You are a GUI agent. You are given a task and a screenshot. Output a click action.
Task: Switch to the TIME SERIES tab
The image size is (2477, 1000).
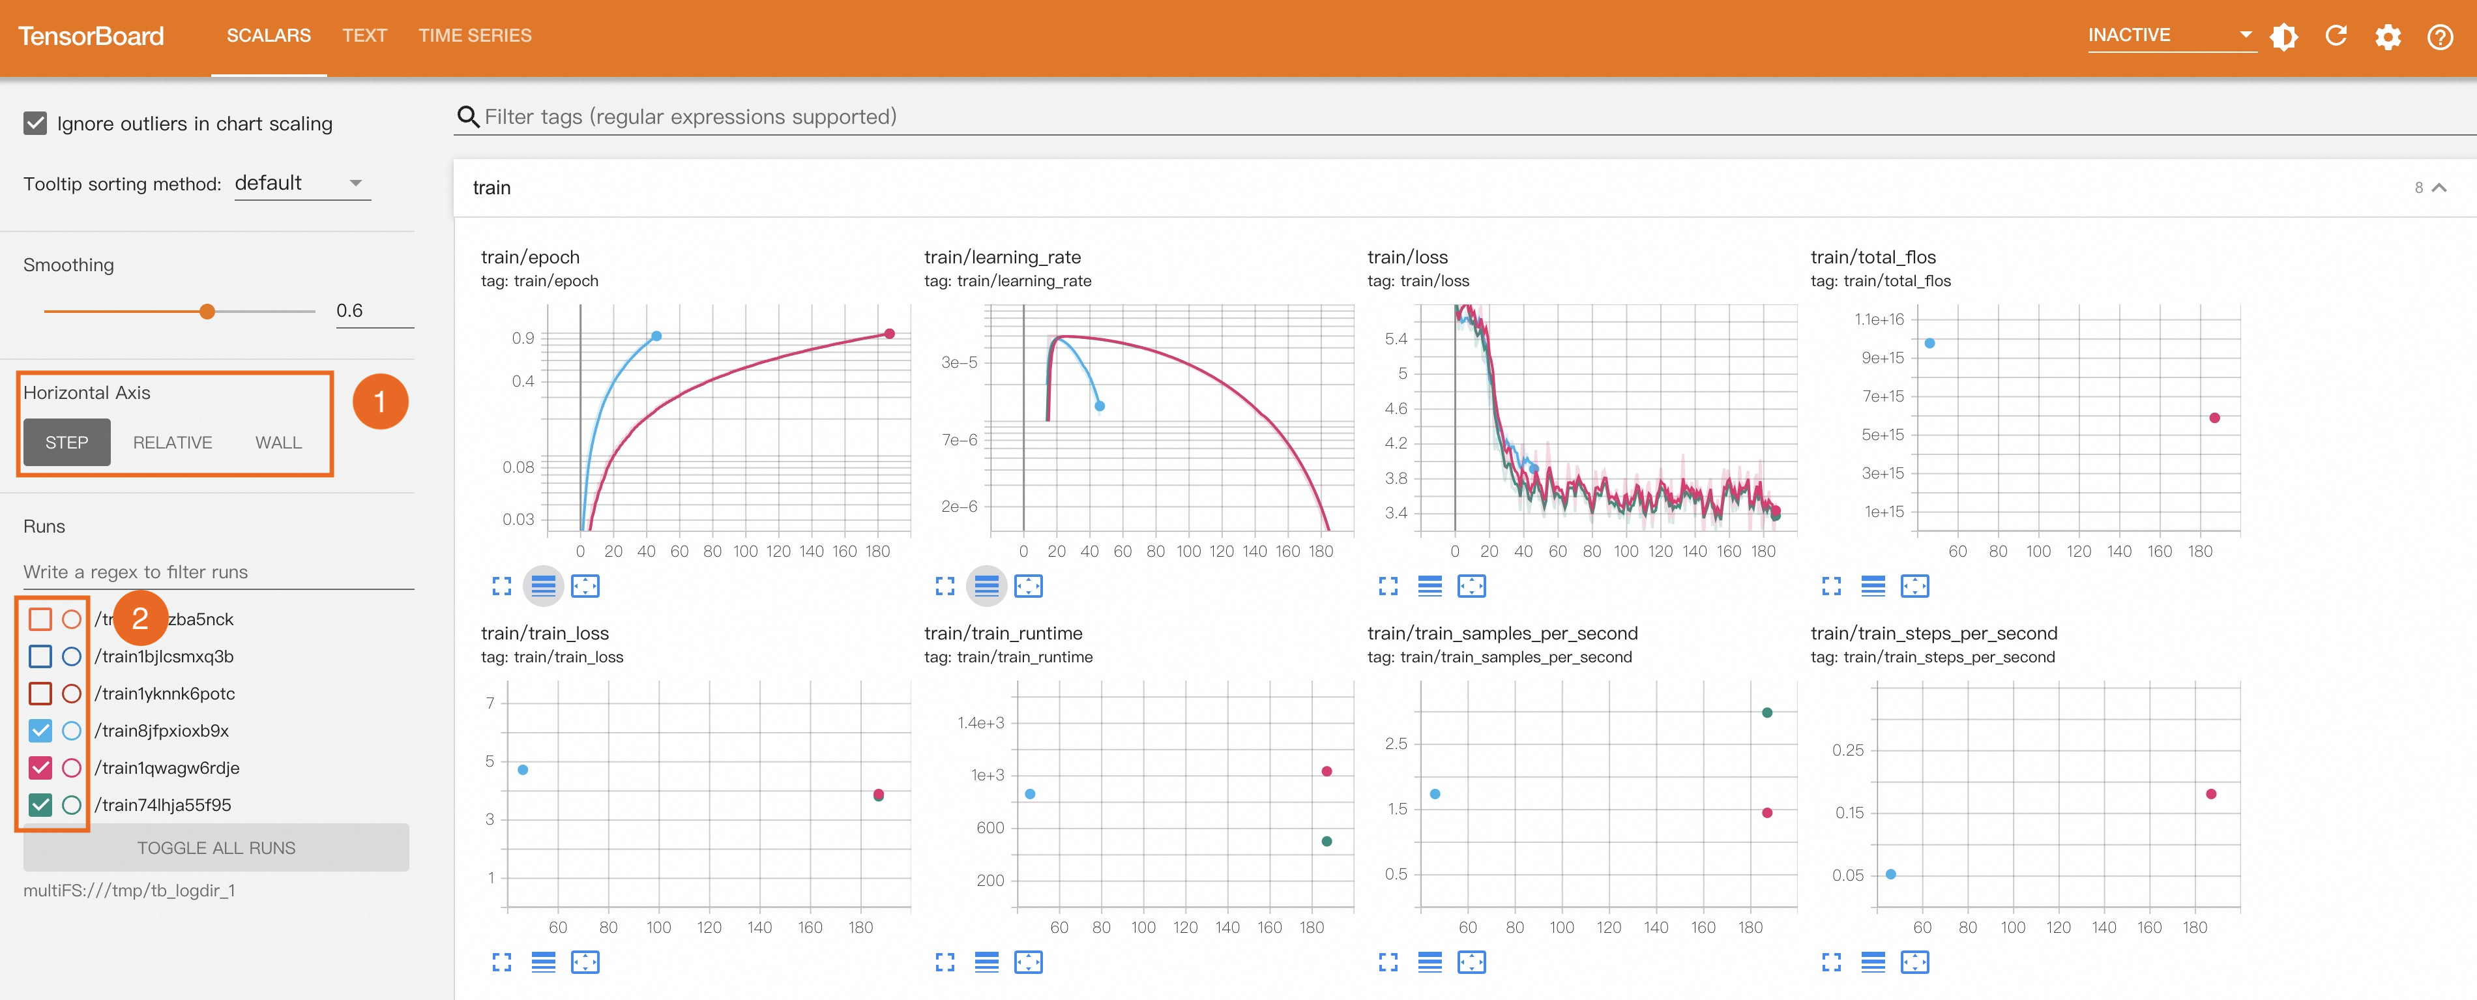pyautogui.click(x=474, y=36)
